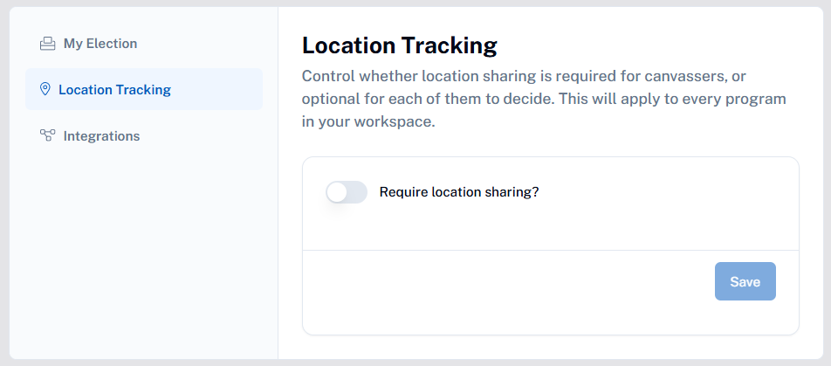Viewport: 831px width, 366px height.
Task: Click the "Integrations" sidebar text label
Action: point(101,135)
